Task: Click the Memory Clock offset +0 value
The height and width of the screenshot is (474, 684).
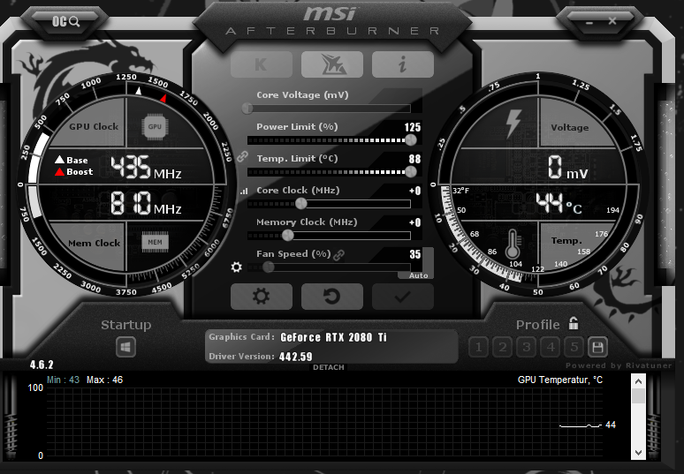Action: 414,222
